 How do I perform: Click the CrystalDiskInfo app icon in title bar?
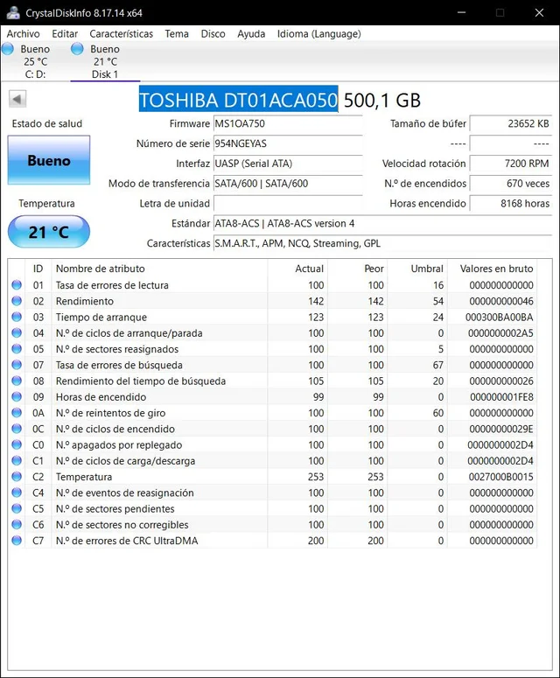pos(13,12)
